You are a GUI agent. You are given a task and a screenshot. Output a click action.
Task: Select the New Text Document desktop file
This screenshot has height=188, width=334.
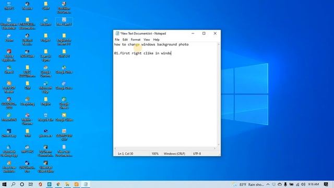tap(64, 151)
